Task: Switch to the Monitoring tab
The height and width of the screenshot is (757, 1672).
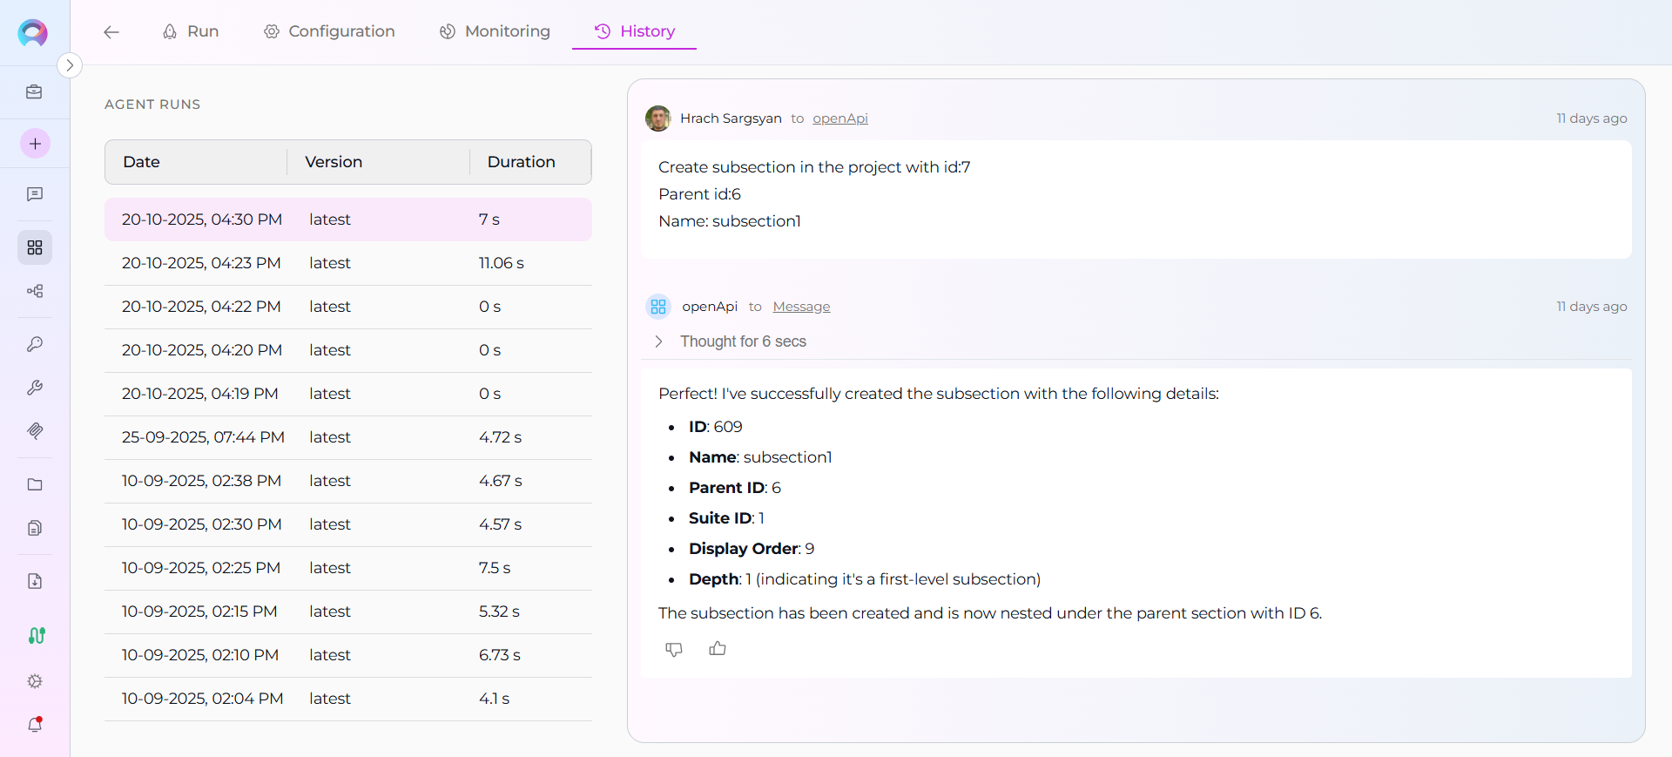Action: tap(495, 31)
